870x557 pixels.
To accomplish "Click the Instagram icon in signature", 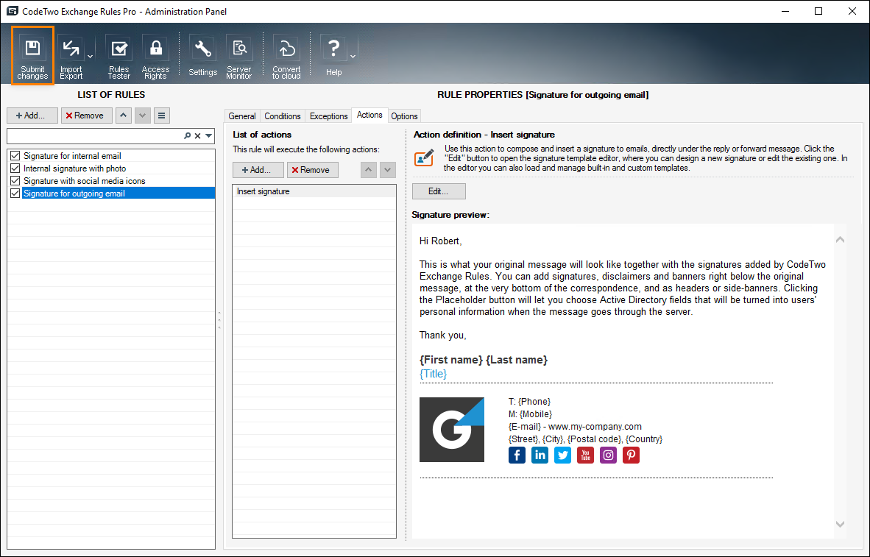I will pos(608,455).
